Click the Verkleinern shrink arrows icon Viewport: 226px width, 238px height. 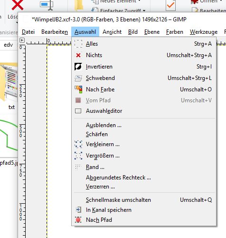(x=78, y=144)
